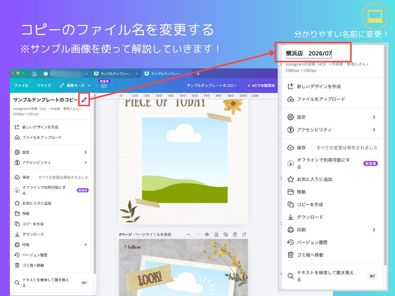Expand the アクセシビリティ chevron in the enlarged menu

click(x=374, y=129)
